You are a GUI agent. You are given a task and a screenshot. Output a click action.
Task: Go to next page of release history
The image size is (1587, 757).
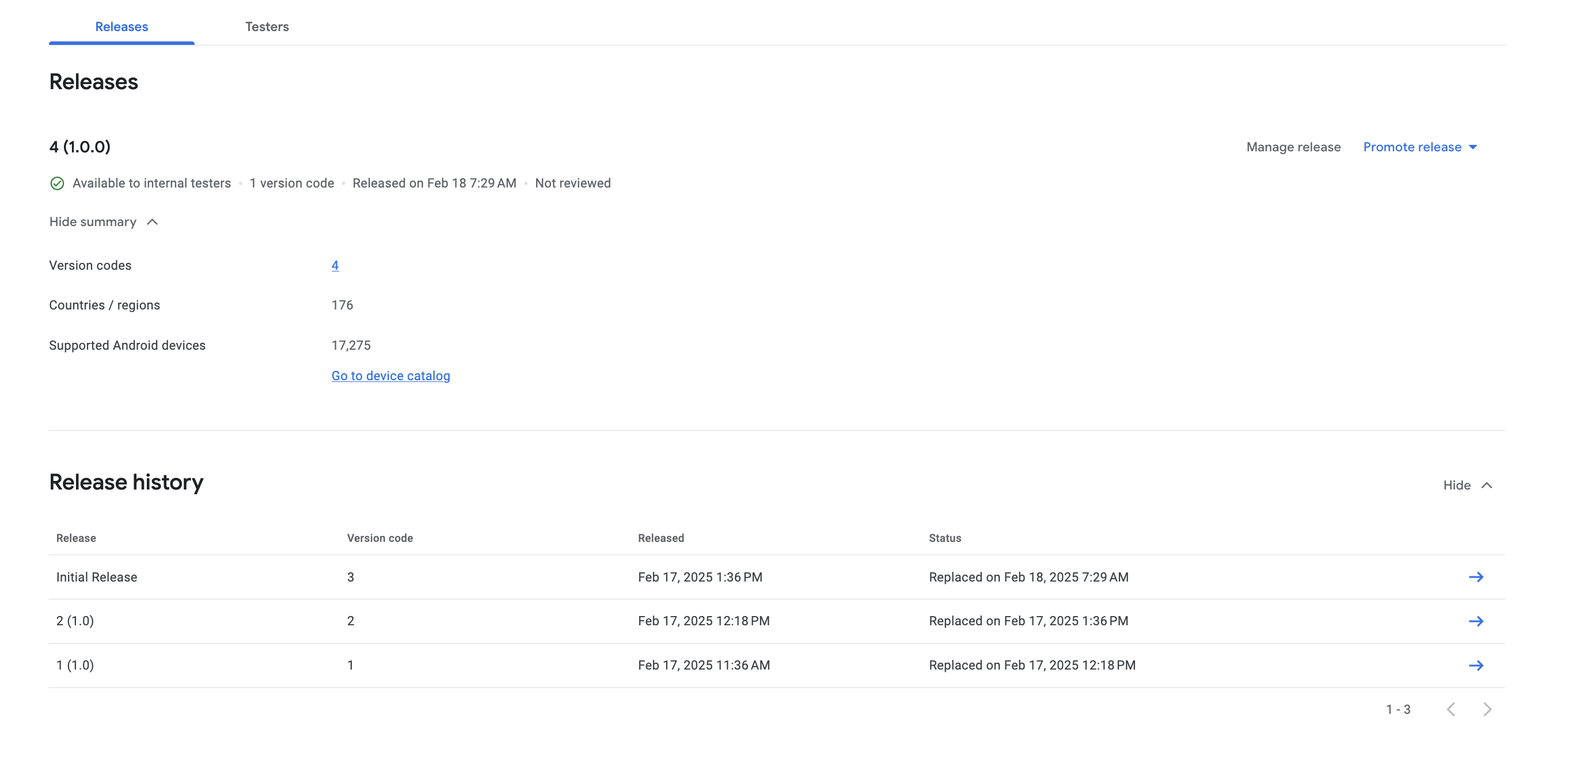point(1487,709)
